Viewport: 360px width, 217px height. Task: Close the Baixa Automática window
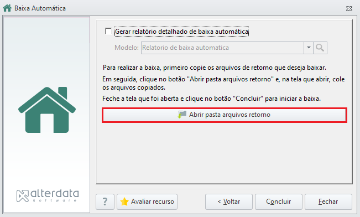tap(349, 8)
